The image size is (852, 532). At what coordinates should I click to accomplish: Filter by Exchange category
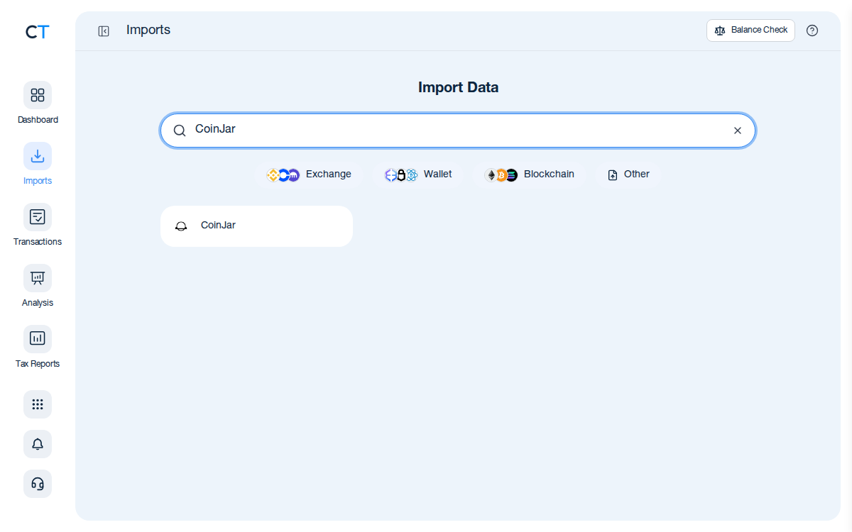309,174
